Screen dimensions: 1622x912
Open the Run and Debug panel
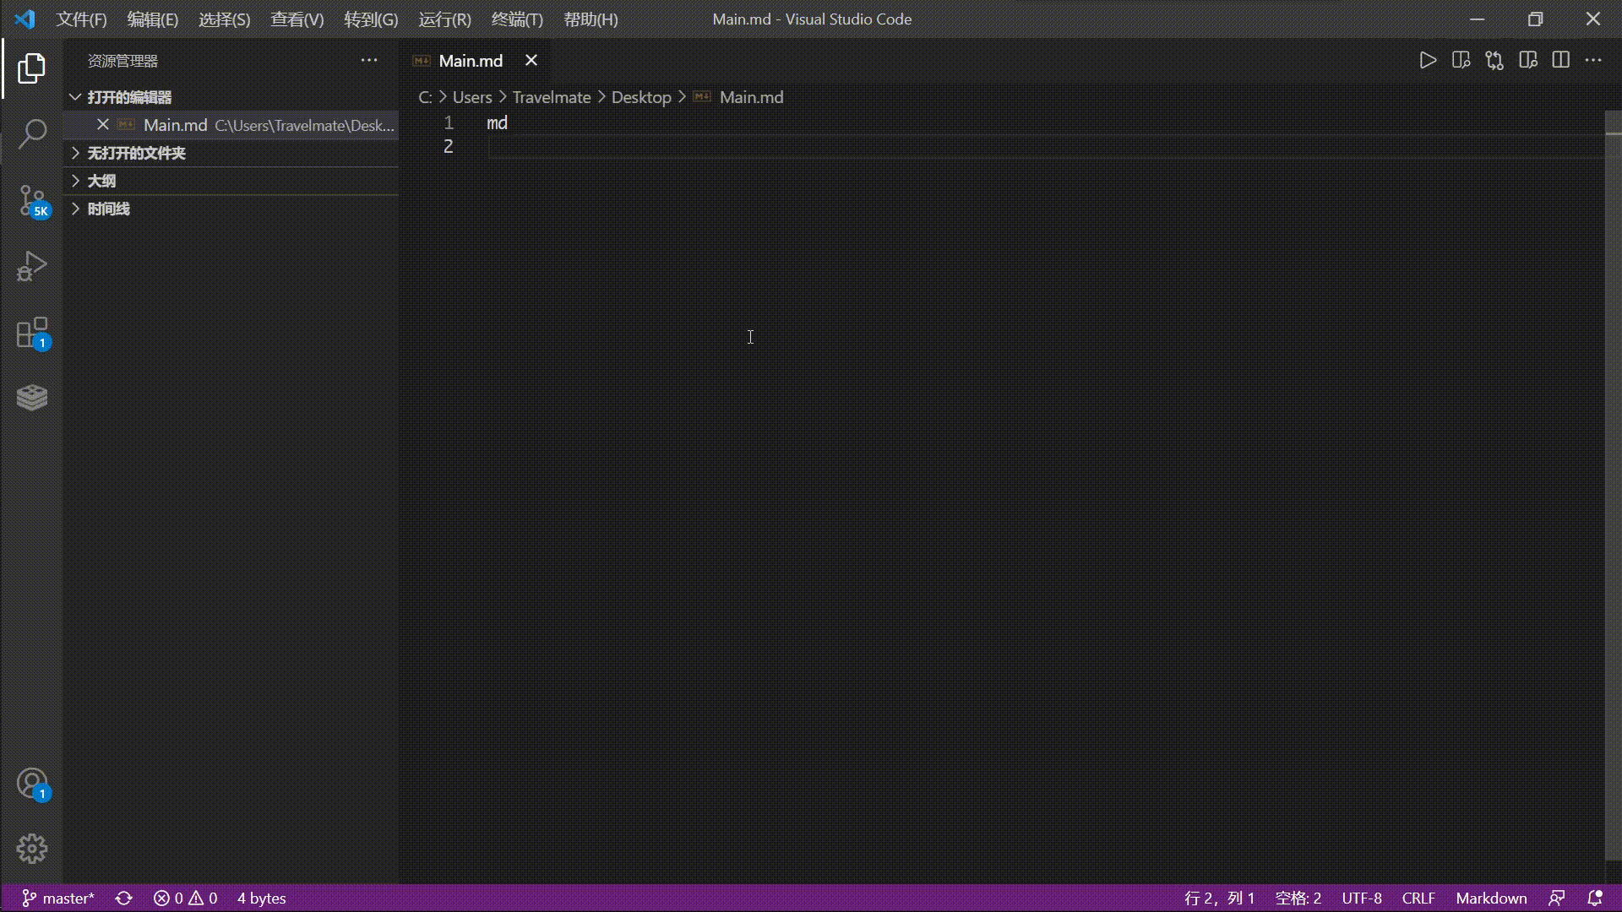pos(32,266)
